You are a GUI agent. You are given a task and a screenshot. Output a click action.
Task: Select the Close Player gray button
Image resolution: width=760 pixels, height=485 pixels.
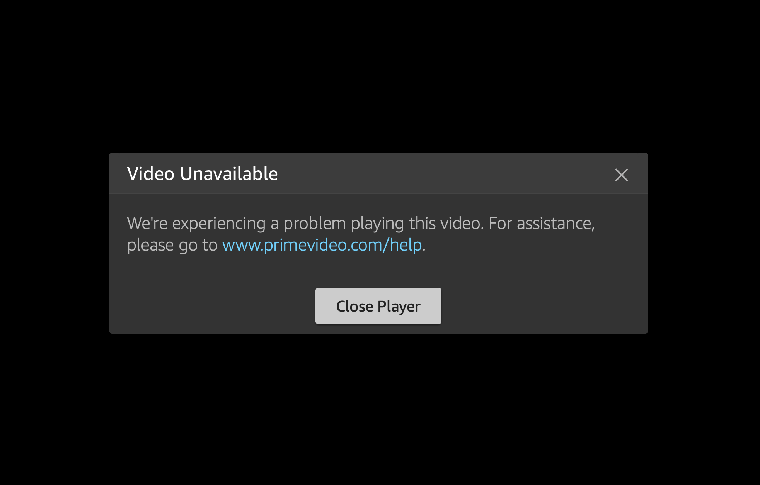(x=378, y=306)
